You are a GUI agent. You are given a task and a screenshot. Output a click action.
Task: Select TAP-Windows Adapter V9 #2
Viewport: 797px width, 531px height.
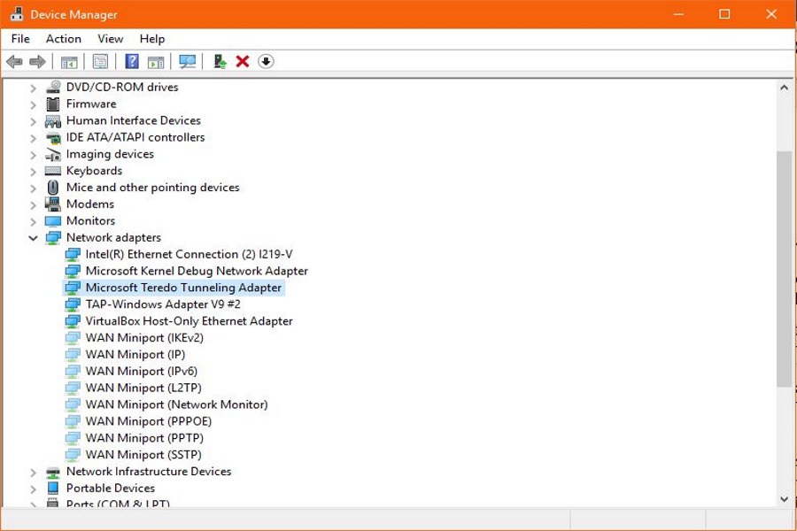tap(163, 304)
